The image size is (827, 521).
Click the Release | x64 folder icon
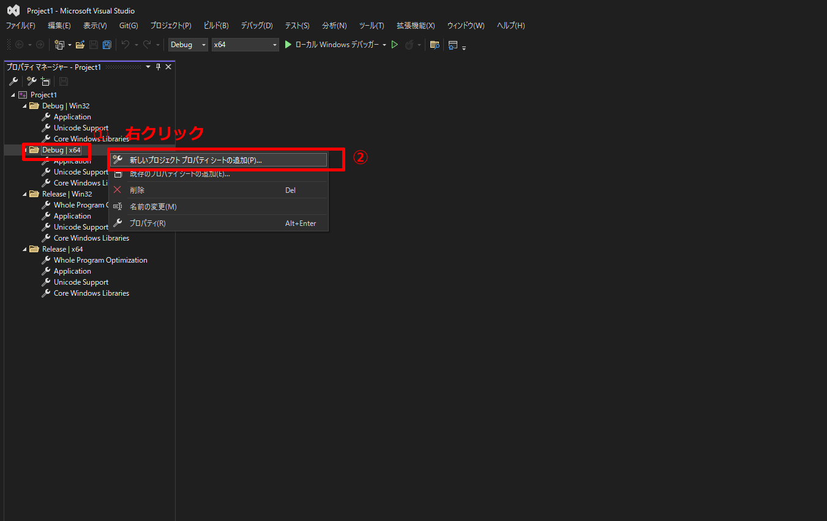click(x=34, y=249)
